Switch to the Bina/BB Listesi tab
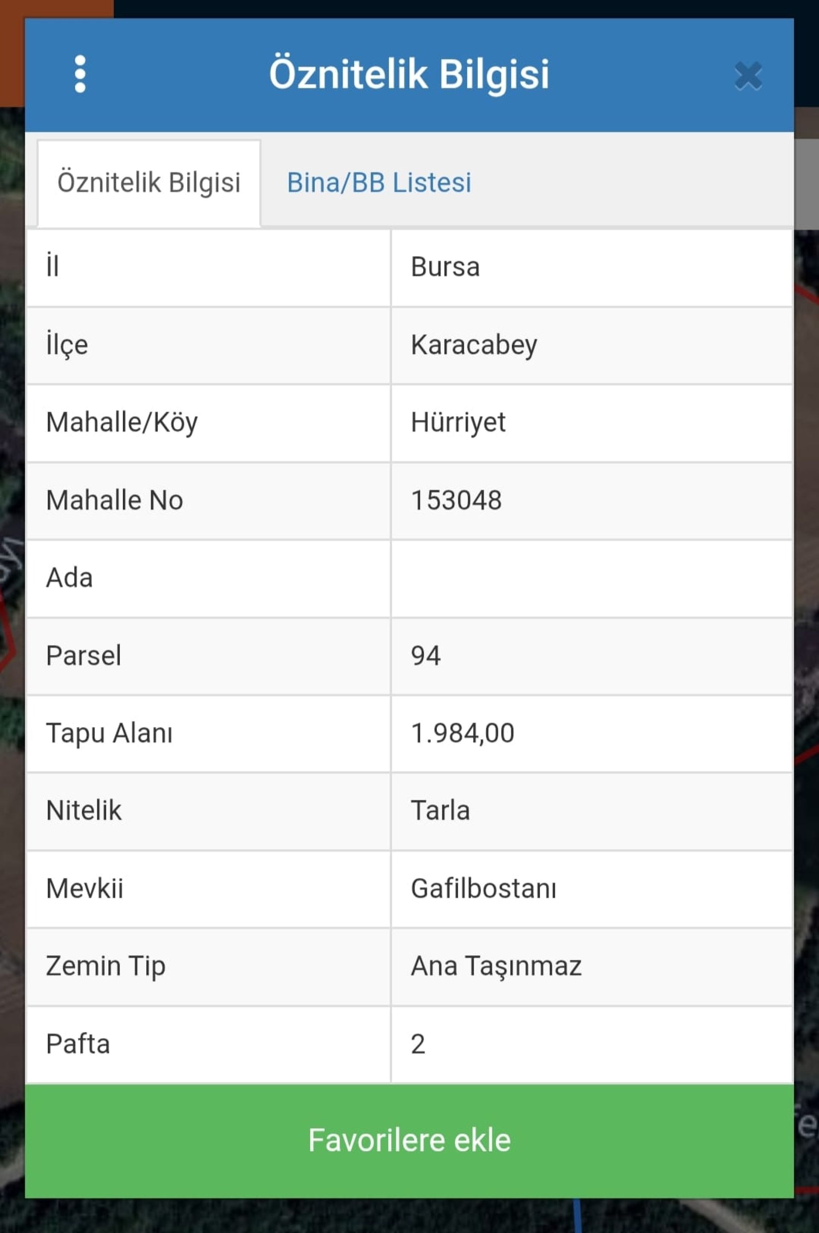This screenshot has width=819, height=1233. coord(379,182)
